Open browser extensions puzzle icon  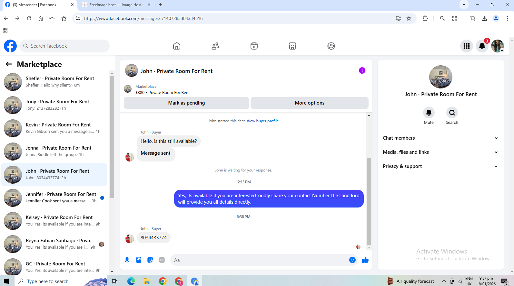tap(425, 18)
